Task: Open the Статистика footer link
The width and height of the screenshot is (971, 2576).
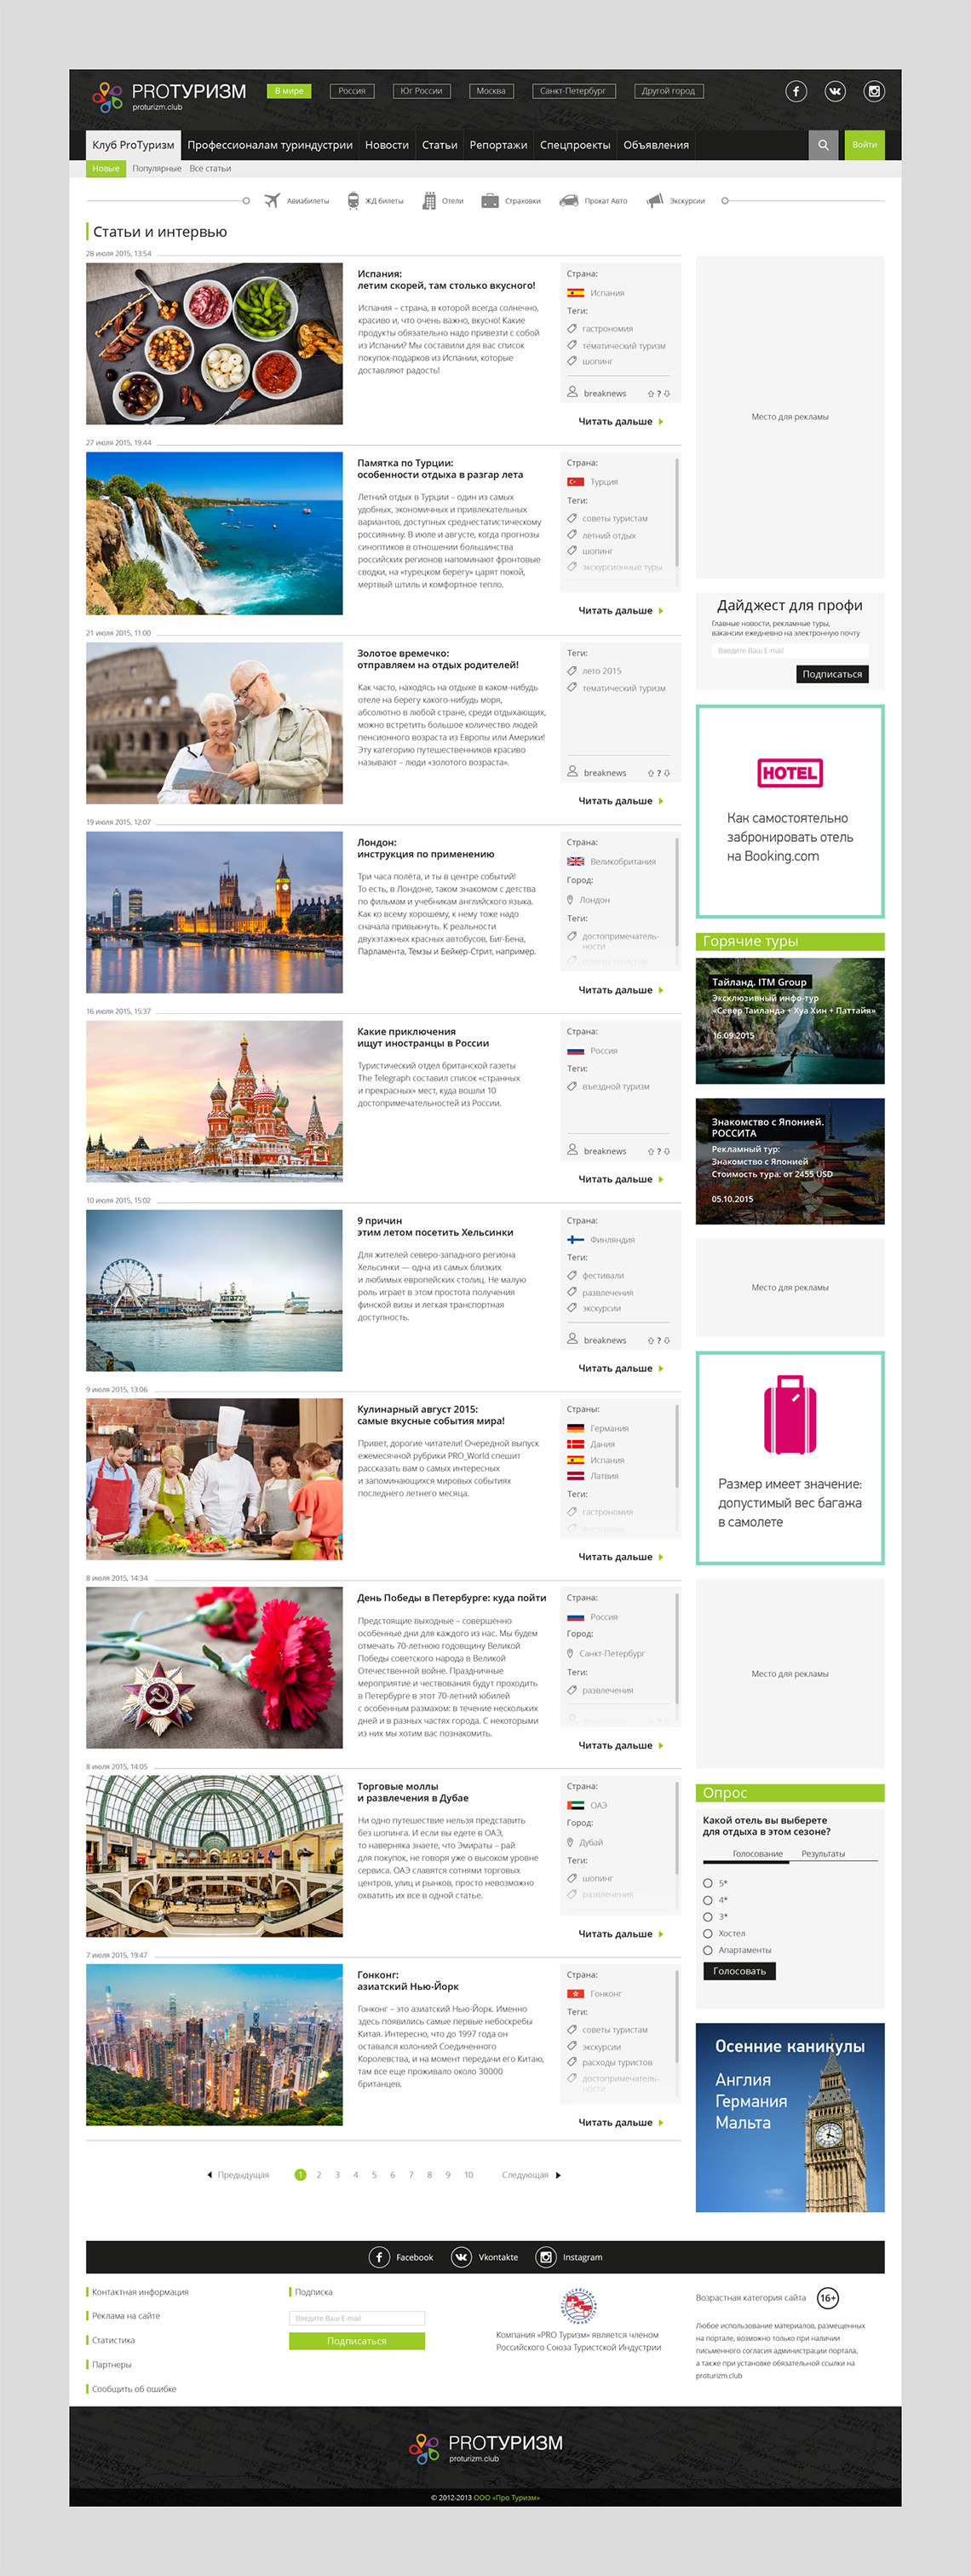Action: [x=113, y=2340]
